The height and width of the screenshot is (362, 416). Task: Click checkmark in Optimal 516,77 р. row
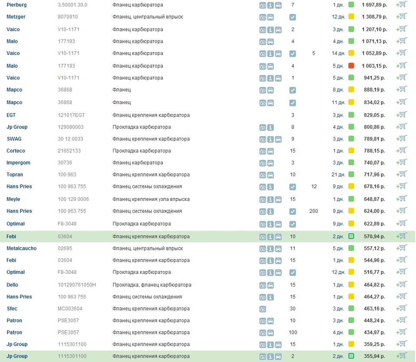coord(292,273)
